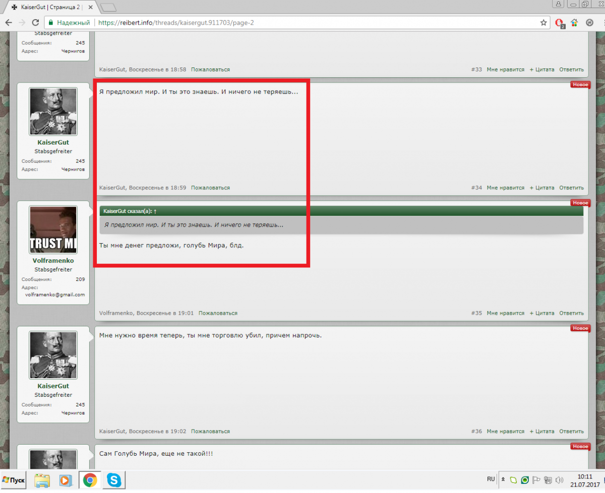Viewport: 605px width, 493px height.
Task: Show hidden tray icons with the chevron
Action: point(503,480)
